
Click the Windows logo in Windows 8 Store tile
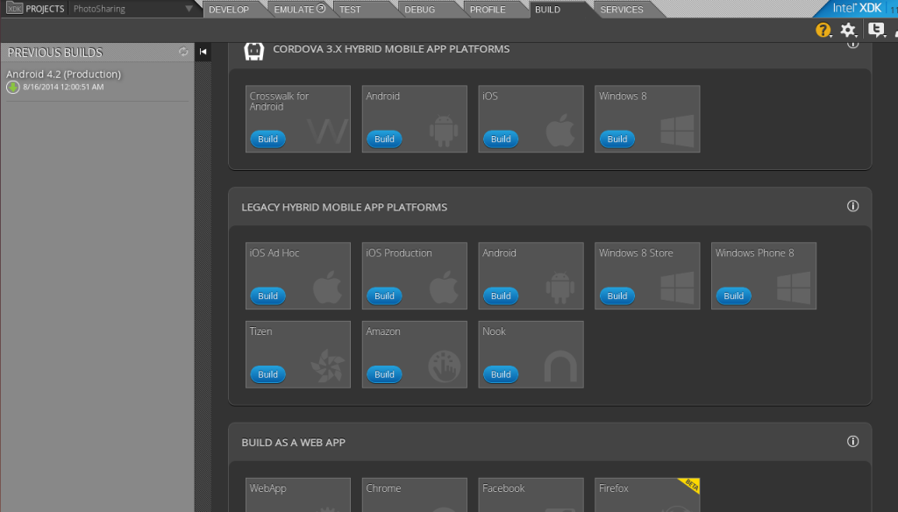(677, 288)
